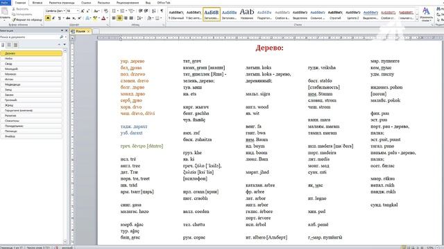
Task: Select the Без интервала style
Action: pos(194,15)
